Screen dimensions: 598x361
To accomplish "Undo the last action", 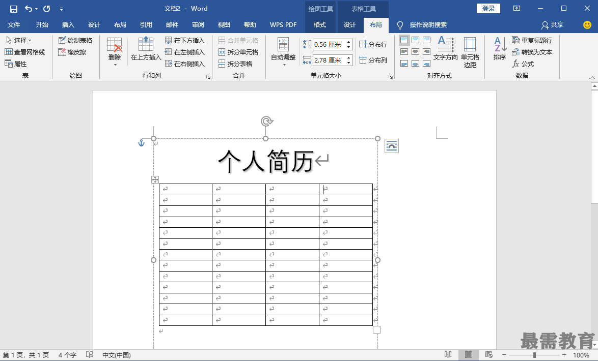I will click(x=28, y=8).
